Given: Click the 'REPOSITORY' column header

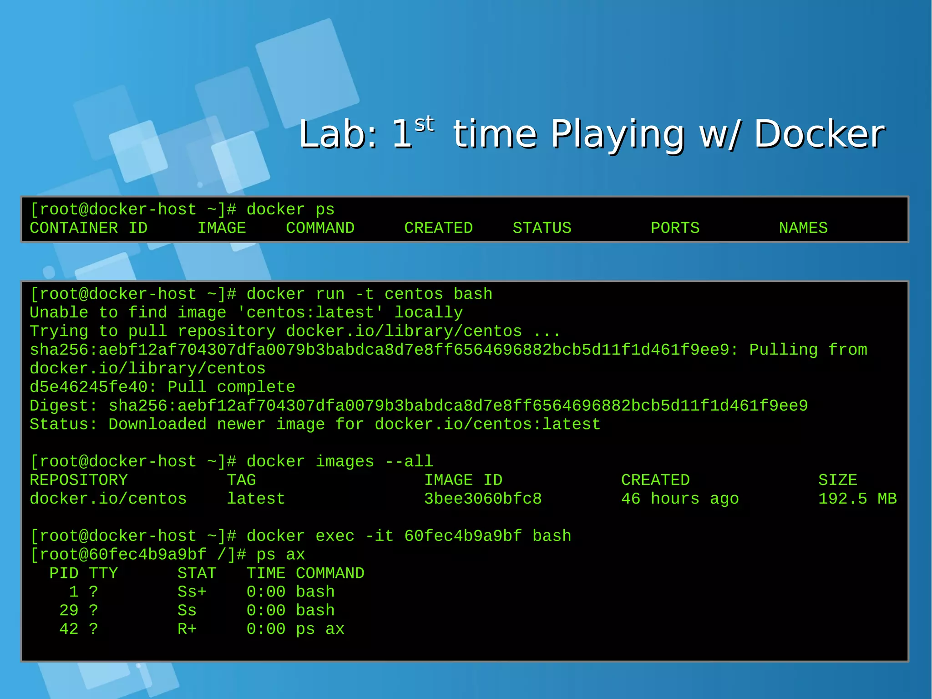Looking at the screenshot, I should (79, 480).
